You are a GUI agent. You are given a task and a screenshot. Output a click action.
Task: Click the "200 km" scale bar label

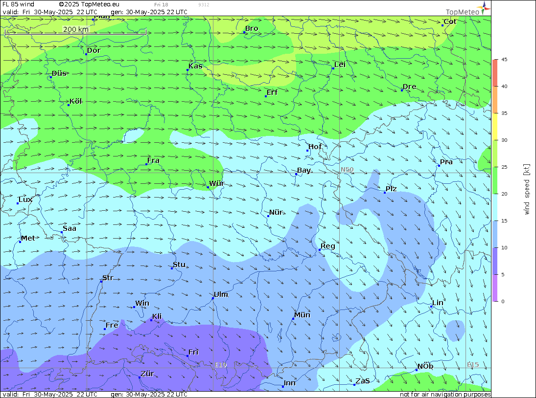click(75, 29)
